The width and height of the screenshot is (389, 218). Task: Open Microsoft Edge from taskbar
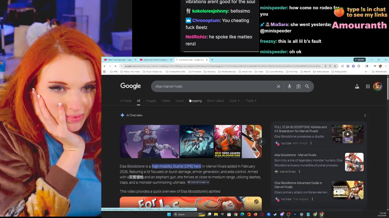pyautogui.click(x=242, y=214)
